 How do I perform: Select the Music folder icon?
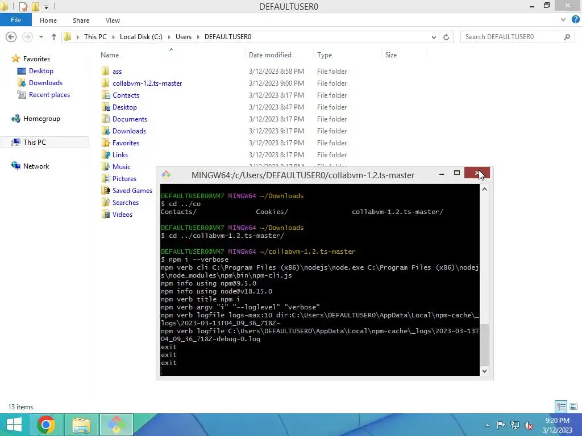tap(106, 166)
